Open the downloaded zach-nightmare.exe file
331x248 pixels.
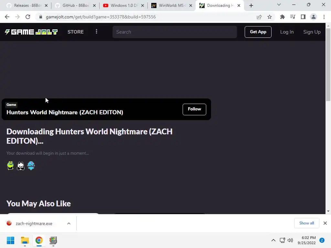click(x=34, y=223)
